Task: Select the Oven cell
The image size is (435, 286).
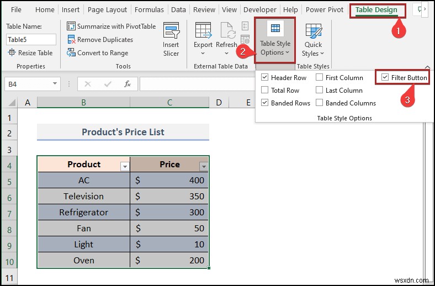Action: 83,260
